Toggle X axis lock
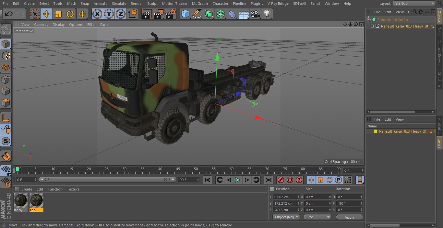The width and height of the screenshot is (443, 228). click(97, 14)
